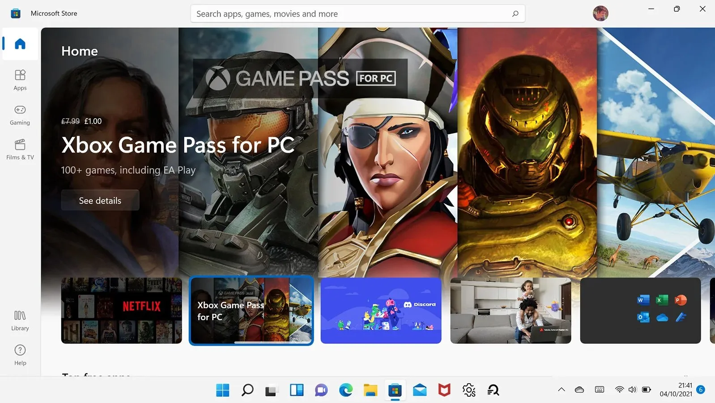This screenshot has height=403, width=715.
Task: Open the Gaming section
Action: 20,115
